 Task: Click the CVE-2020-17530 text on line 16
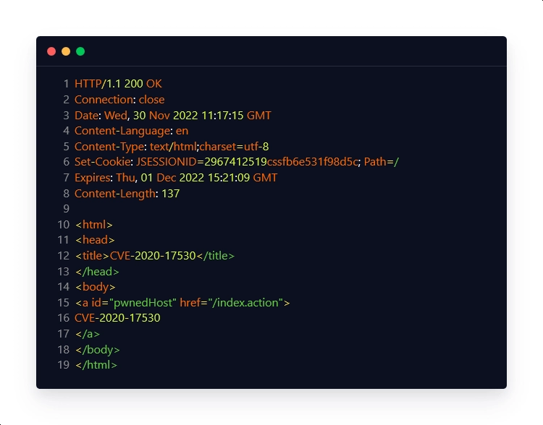(117, 318)
